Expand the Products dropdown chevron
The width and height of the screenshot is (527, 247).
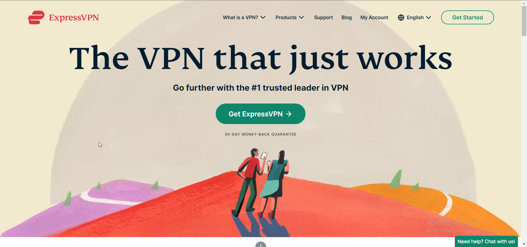(301, 18)
